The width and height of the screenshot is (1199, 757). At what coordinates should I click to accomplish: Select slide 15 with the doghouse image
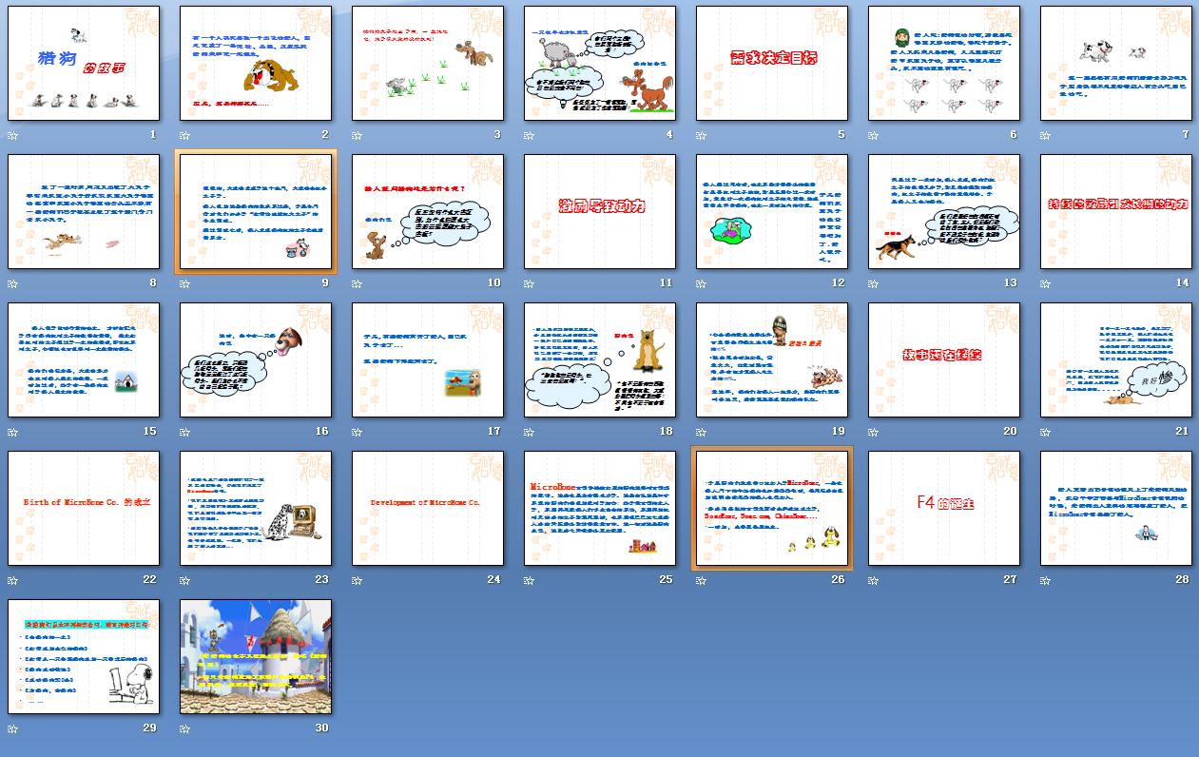(84, 359)
